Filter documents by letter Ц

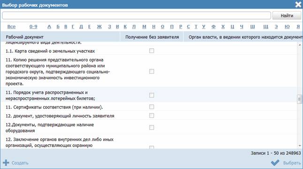(232, 27)
